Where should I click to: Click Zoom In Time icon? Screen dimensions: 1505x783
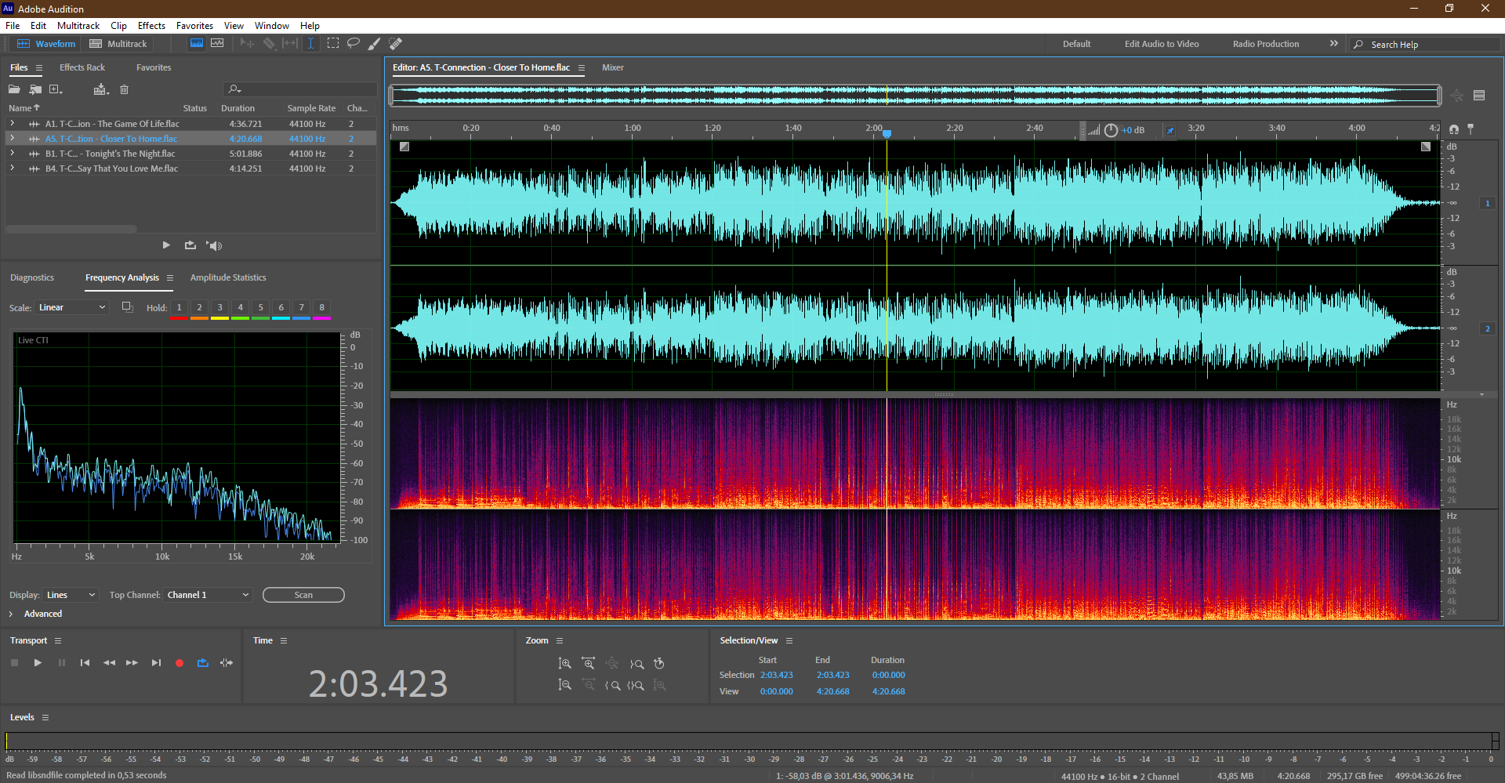pyautogui.click(x=588, y=664)
